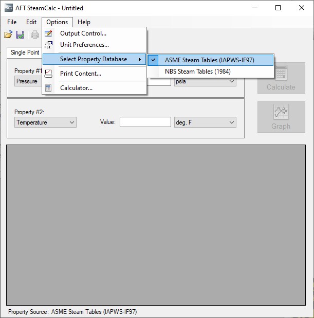The width and height of the screenshot is (314, 318).
Task: Expand Select Property Database submenu arrow
Action: [140, 59]
